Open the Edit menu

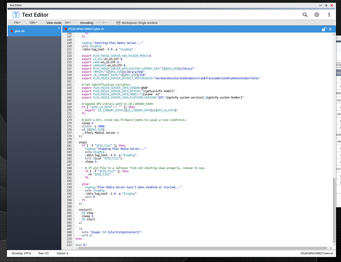click(x=33, y=22)
